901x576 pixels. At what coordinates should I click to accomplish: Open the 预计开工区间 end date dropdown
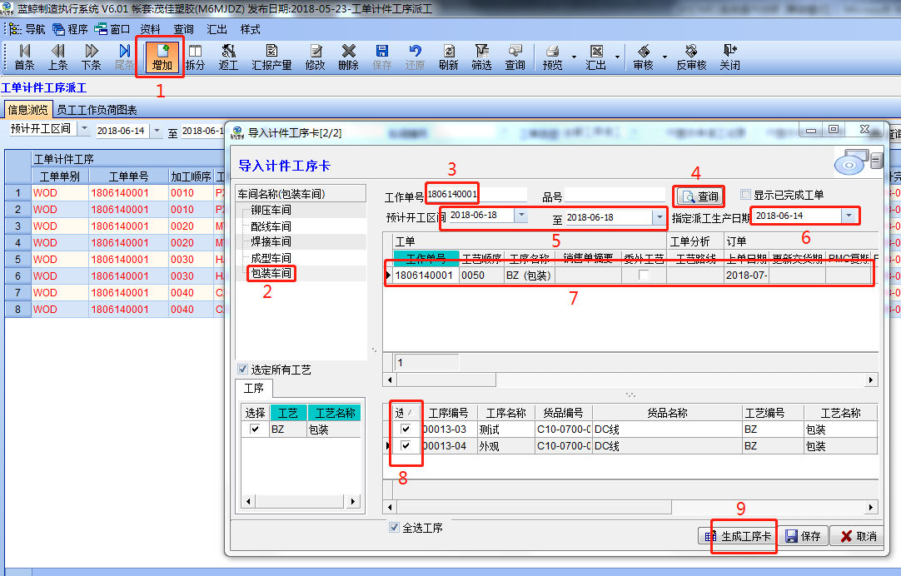[x=659, y=216]
